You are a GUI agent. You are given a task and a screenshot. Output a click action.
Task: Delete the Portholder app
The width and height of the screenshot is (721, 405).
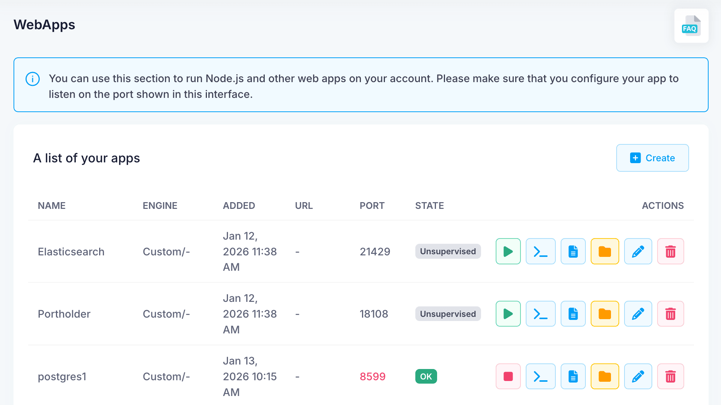click(670, 314)
